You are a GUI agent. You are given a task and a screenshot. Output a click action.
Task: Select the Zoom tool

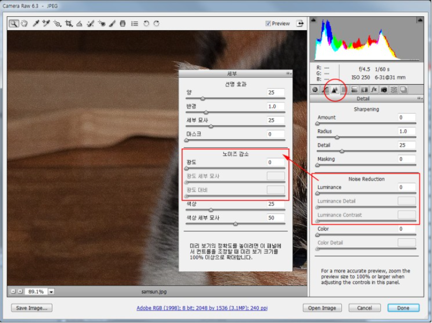click(x=13, y=24)
